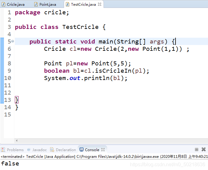The height and width of the screenshot is (170, 208).
Task: Click the Declaration view icon
Action: point(52,150)
